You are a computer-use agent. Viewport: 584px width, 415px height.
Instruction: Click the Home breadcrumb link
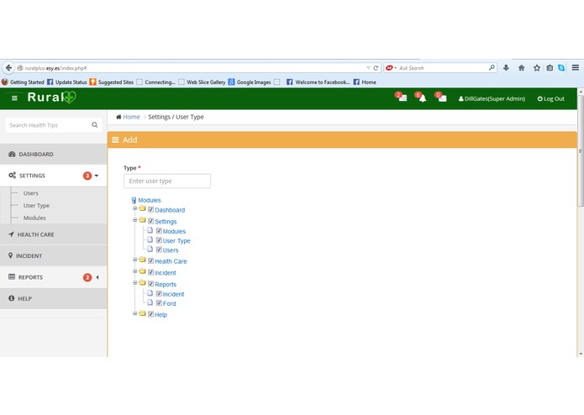coord(131,117)
